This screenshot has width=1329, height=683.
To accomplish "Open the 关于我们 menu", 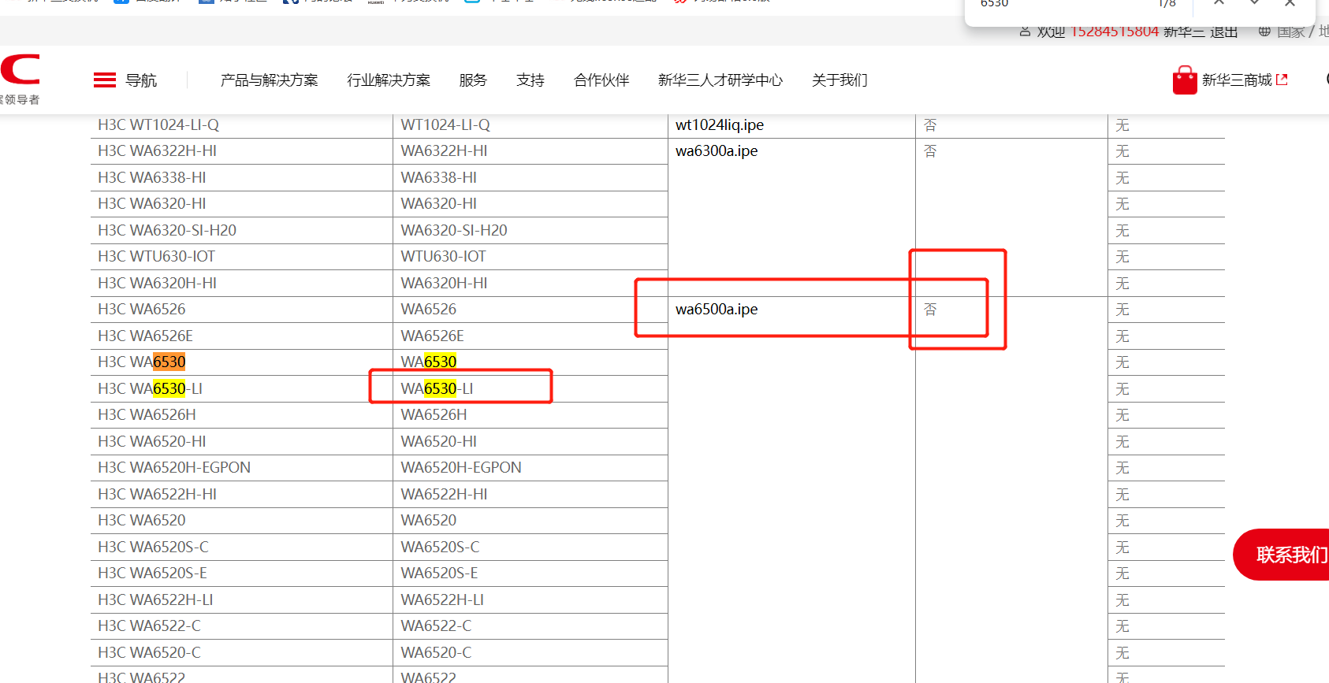I will [839, 80].
